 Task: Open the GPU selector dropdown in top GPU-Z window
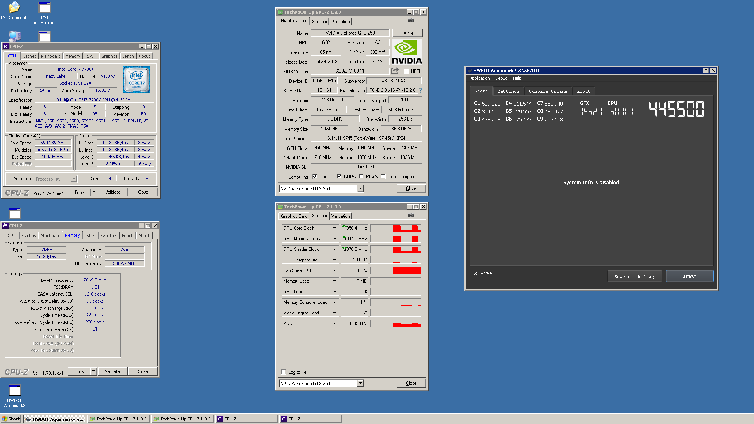360,189
